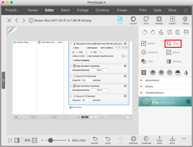Viewport: 193px width, 147px height.
Task: Go to next image
Action: (24, 21)
